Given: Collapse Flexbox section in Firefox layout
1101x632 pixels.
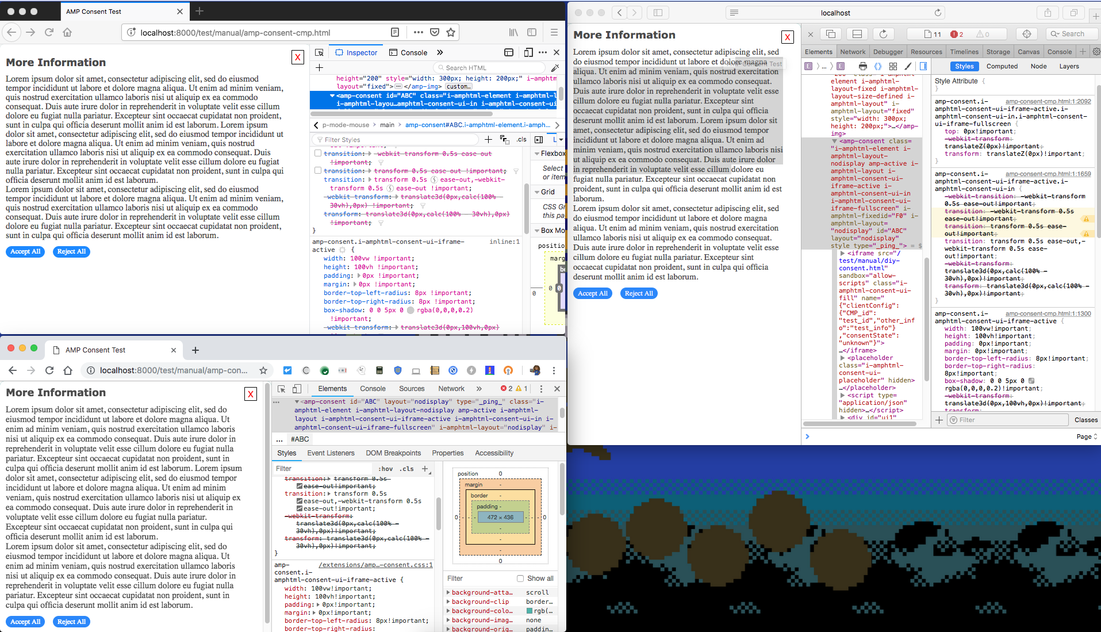Looking at the screenshot, I should 537,154.
